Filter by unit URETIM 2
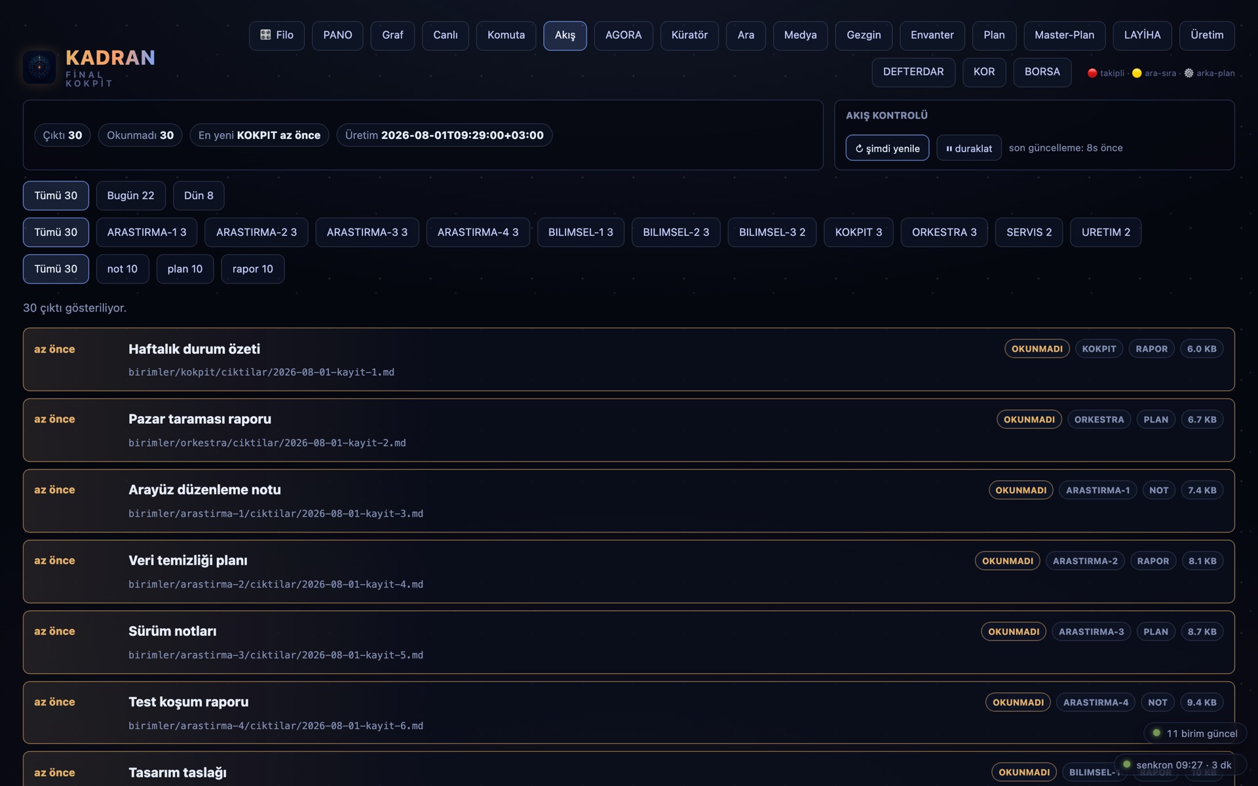 (1105, 232)
